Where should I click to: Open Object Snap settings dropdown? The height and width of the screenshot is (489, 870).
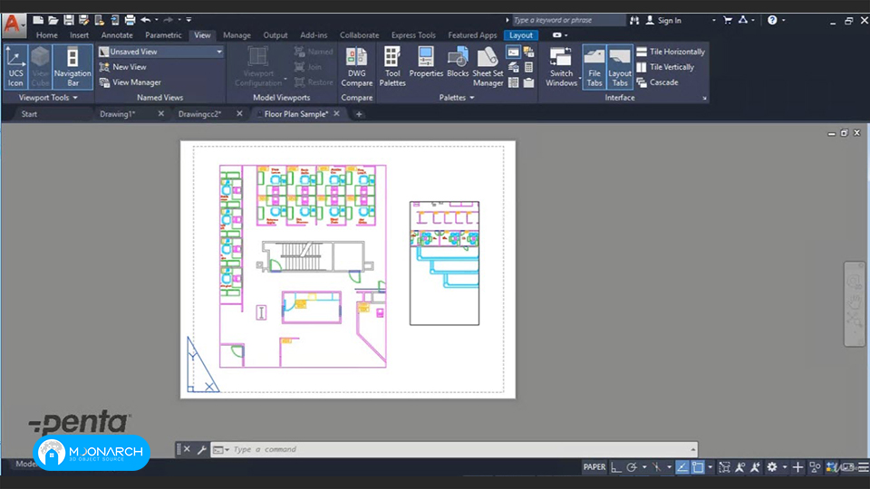710,467
